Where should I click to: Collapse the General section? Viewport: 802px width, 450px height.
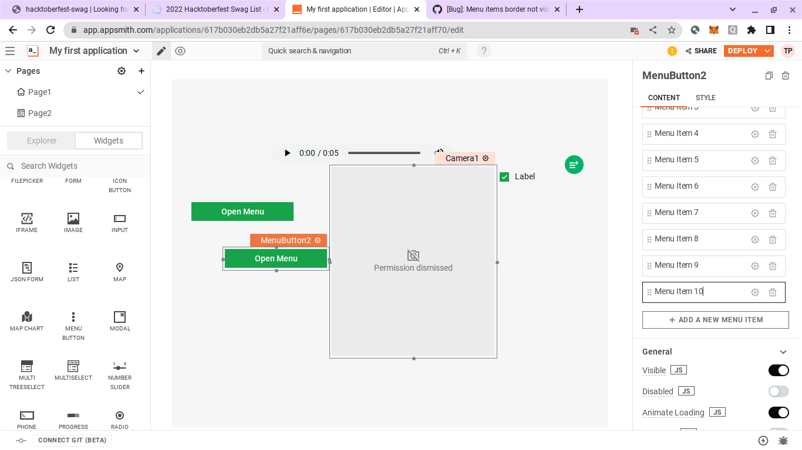[x=783, y=352]
